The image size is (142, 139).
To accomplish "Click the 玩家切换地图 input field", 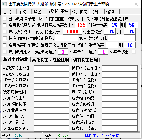I will [51, 92].
